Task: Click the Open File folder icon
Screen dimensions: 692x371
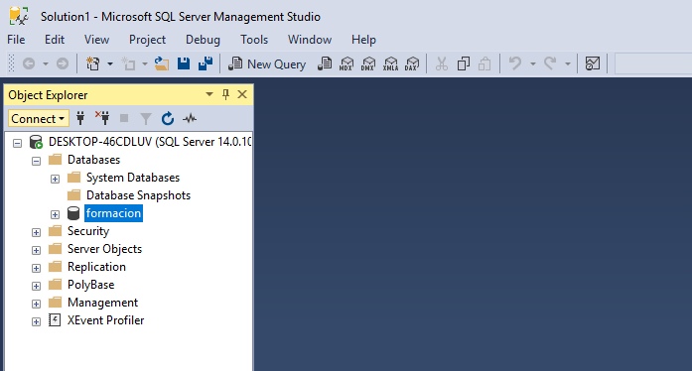Action: point(162,63)
